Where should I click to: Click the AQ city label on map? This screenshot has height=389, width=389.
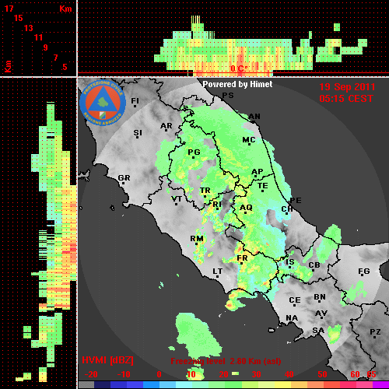(246, 208)
